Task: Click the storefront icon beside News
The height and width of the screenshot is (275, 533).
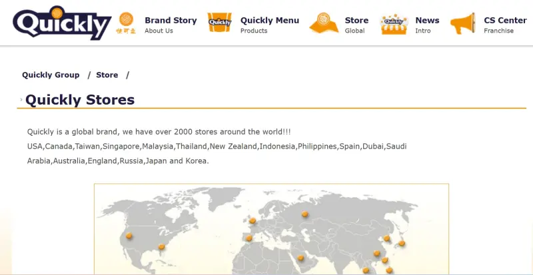Action: coord(394,24)
